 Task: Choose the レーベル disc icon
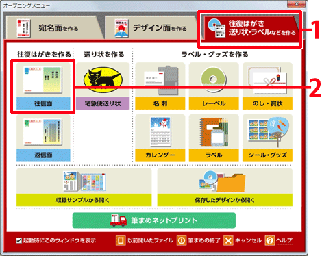click(214, 80)
